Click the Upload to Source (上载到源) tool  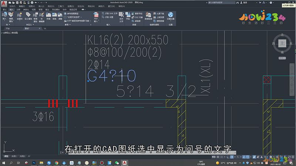coord(159,17)
